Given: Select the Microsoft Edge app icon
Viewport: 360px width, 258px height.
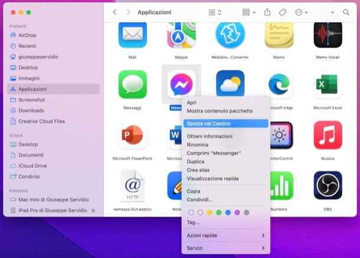Looking at the screenshot, I should click(x=279, y=84).
